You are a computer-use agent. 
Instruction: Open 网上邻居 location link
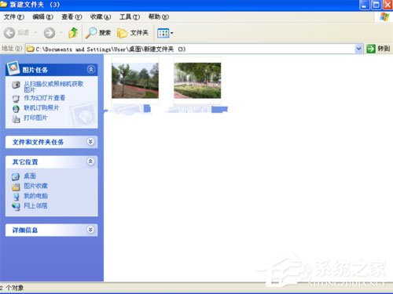pos(35,205)
